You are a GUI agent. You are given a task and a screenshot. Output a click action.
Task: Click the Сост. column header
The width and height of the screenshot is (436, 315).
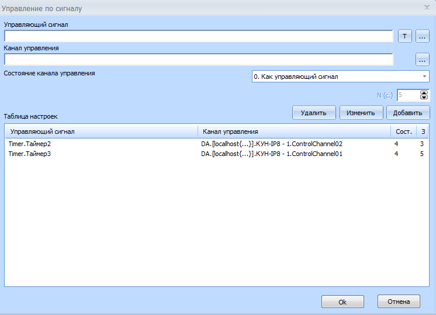pyautogui.click(x=403, y=131)
